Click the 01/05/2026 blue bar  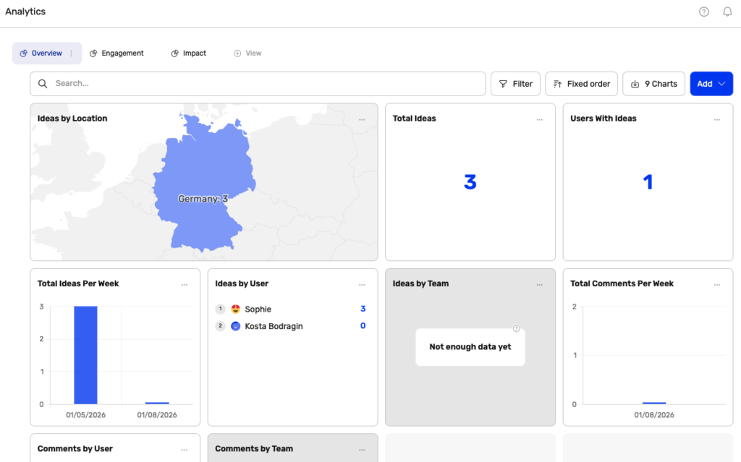pyautogui.click(x=85, y=354)
